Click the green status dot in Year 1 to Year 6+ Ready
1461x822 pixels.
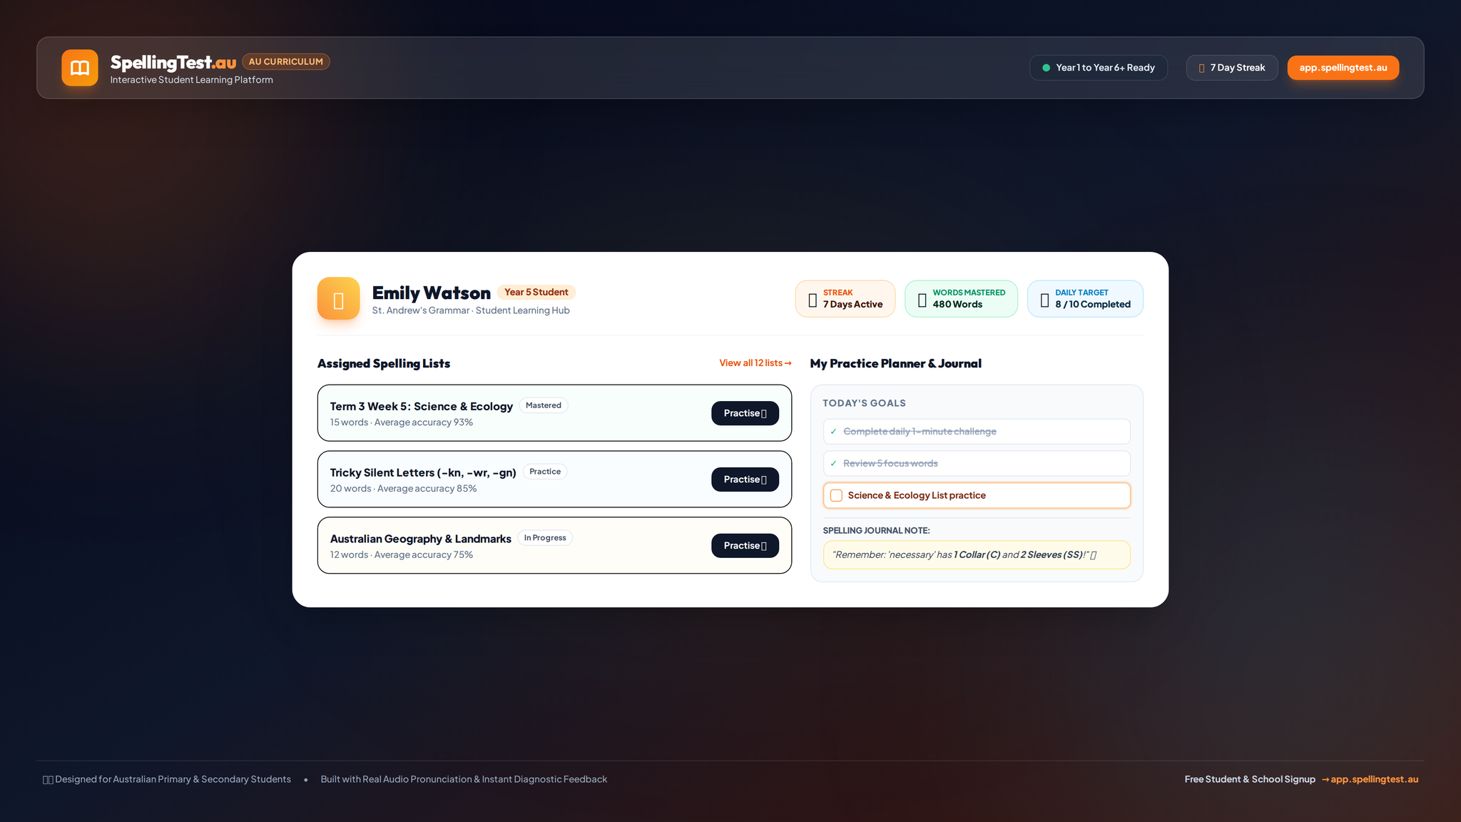tap(1046, 68)
